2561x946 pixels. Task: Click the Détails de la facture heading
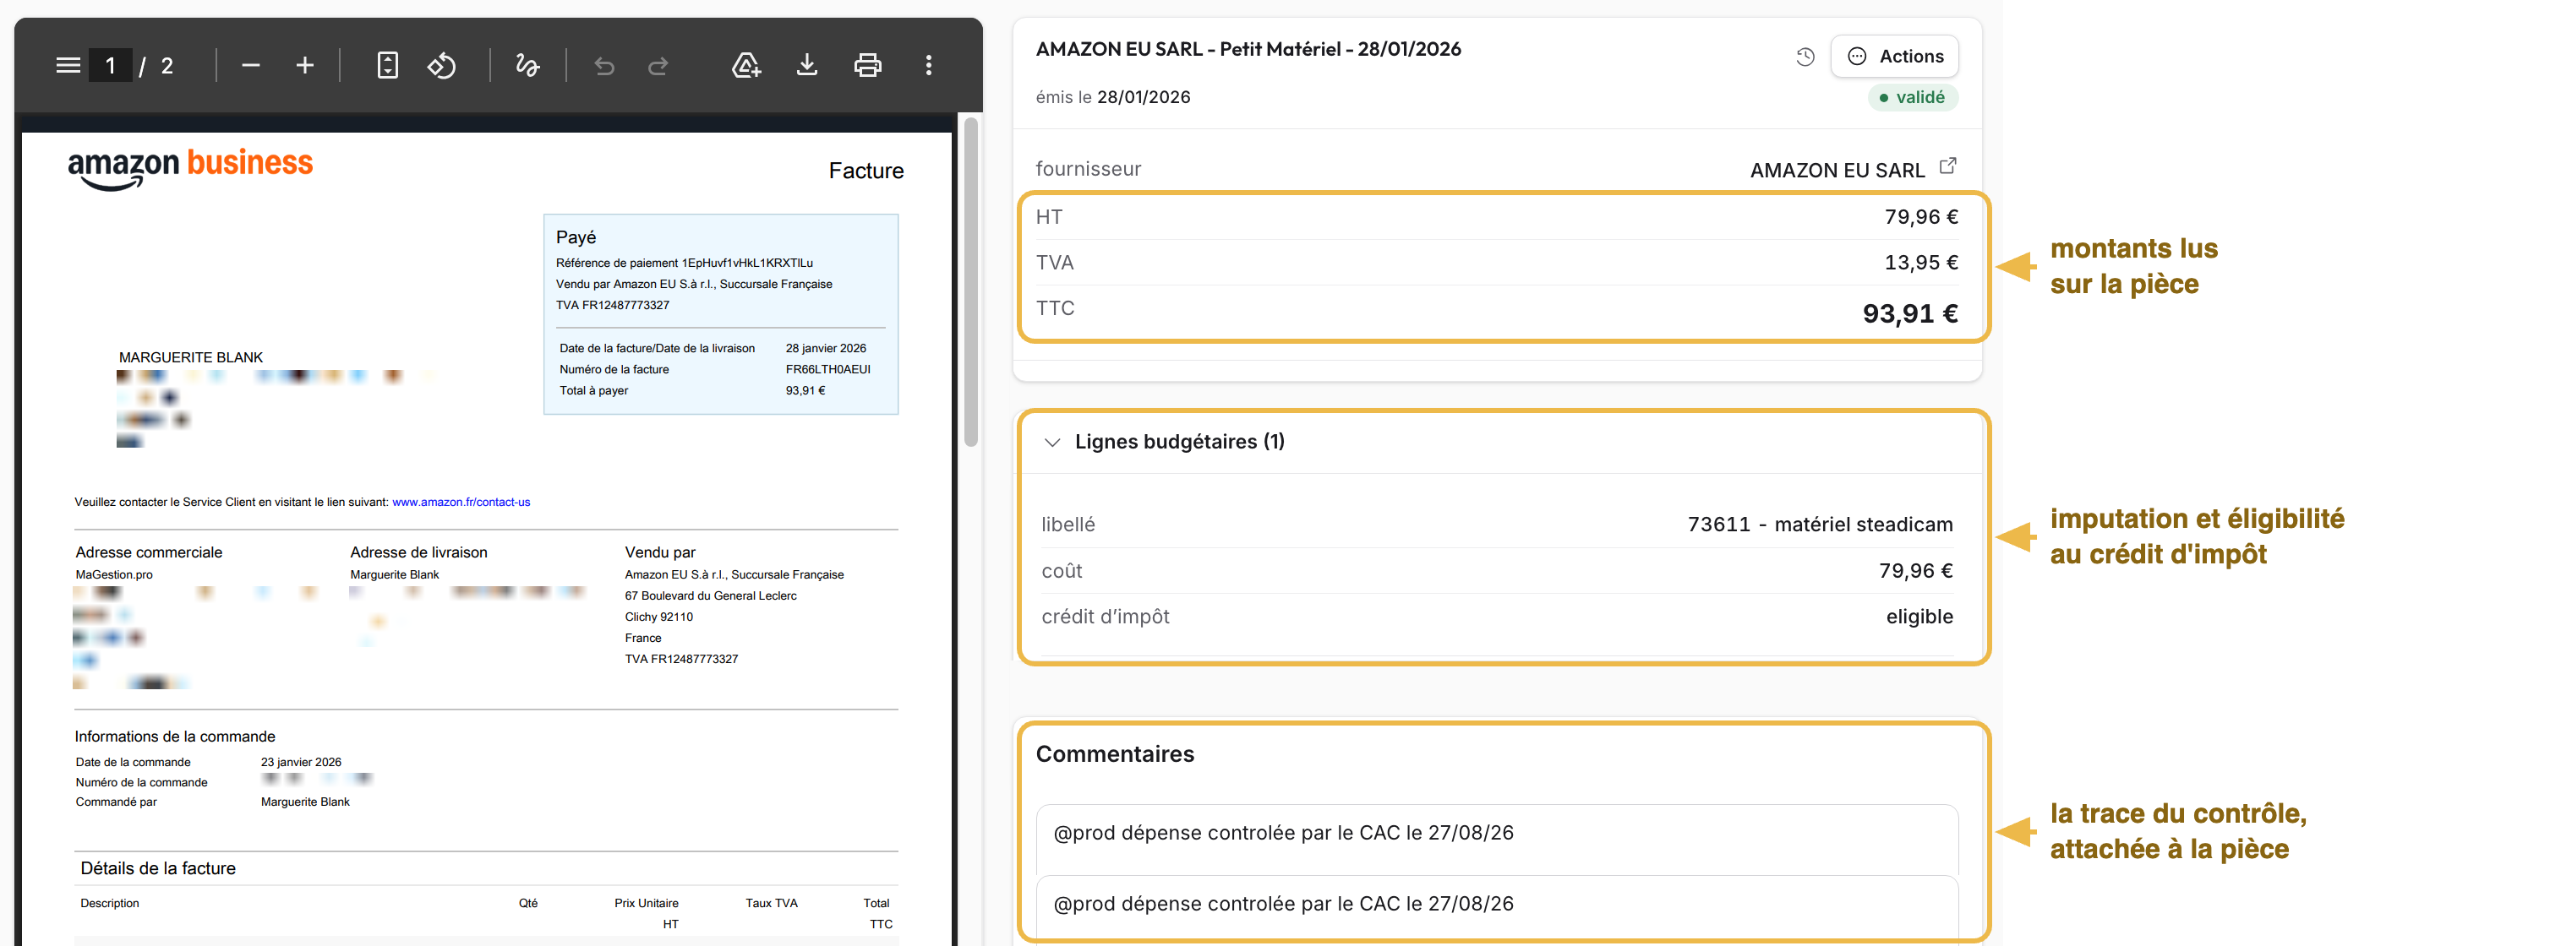pos(158,868)
